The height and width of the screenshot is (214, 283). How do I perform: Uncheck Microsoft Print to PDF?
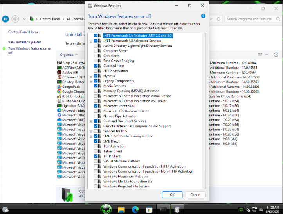(x=96, y=106)
